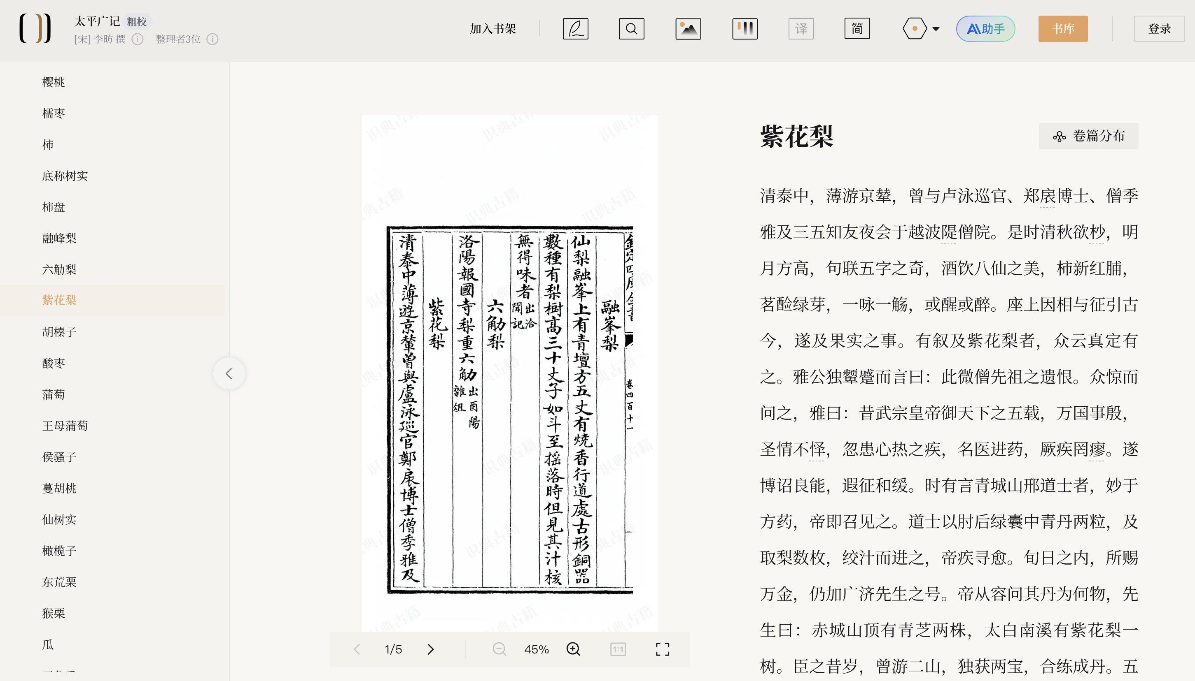Viewport: 1195px width, 681px height.
Task: Select chapter 融峰梨 in sidebar
Action: [59, 238]
